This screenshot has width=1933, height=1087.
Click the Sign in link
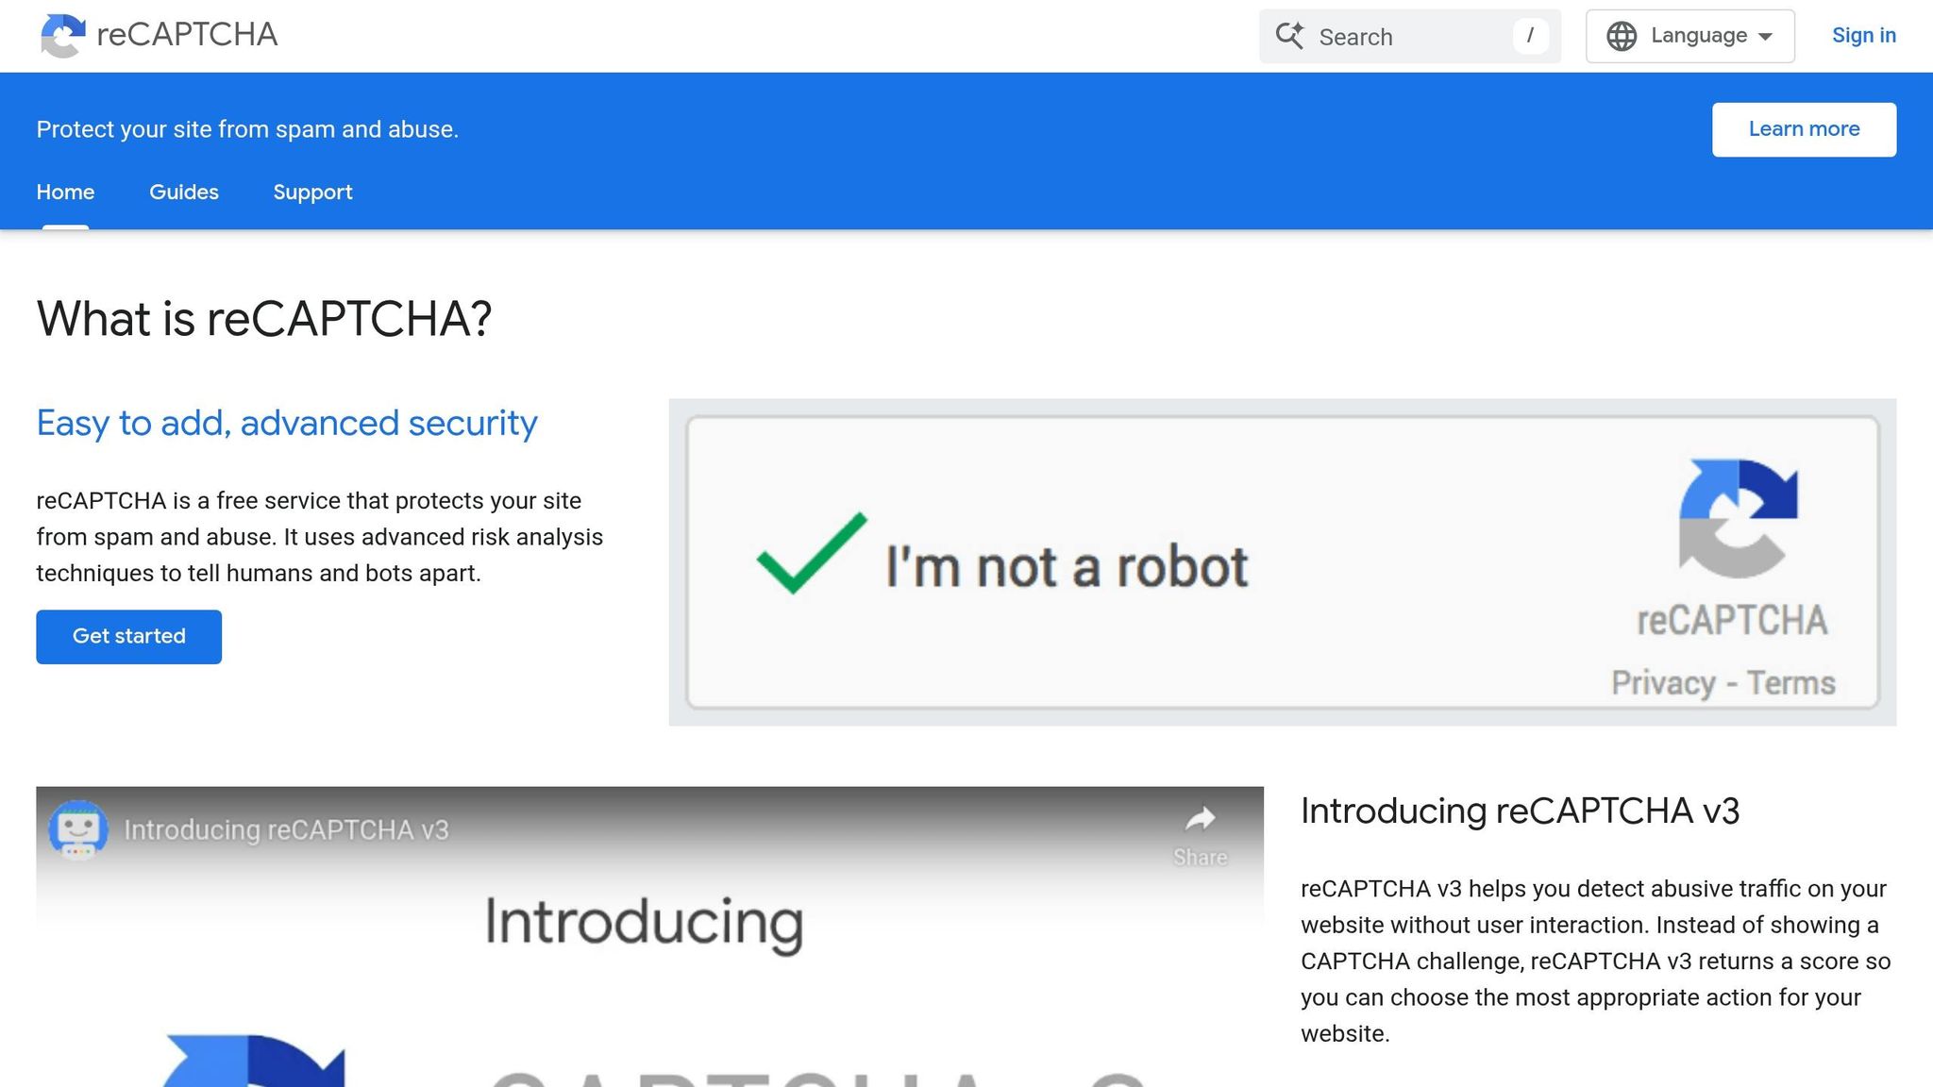pos(1864,35)
